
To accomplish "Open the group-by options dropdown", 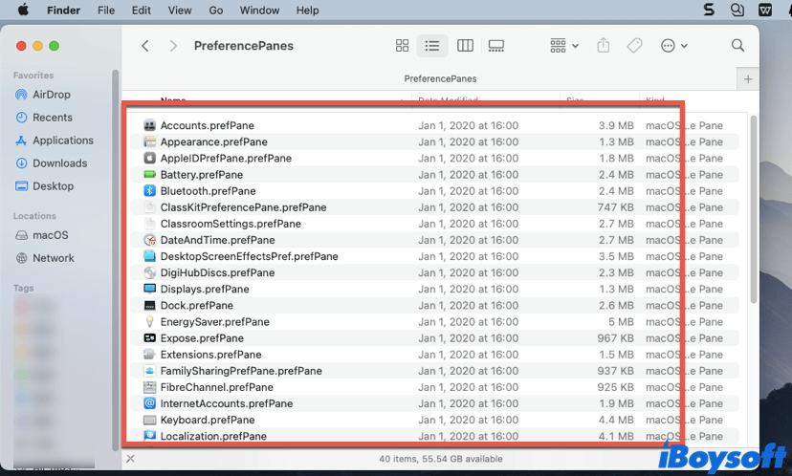I will (x=563, y=46).
